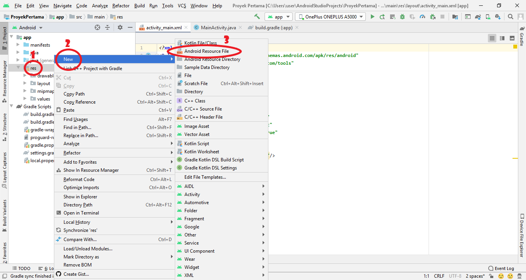
Task: Open the Event Log
Action: pyautogui.click(x=504, y=268)
